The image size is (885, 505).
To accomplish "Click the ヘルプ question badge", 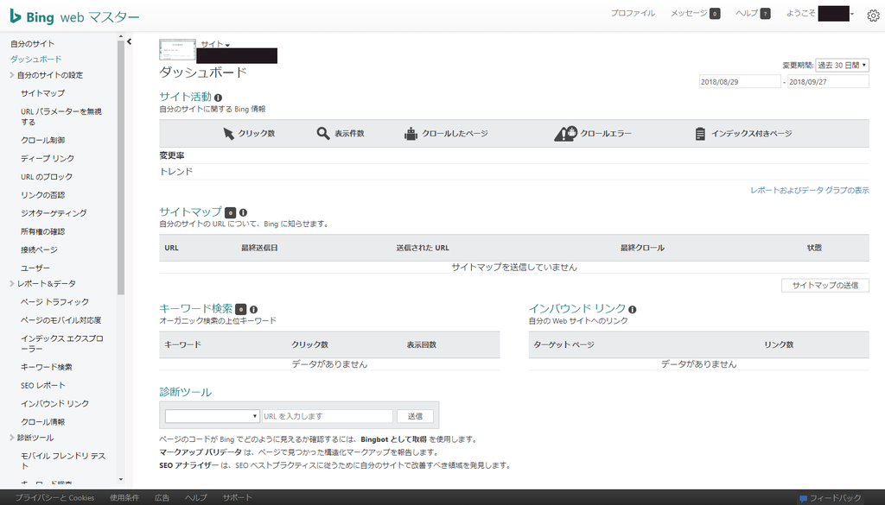I will tap(766, 14).
